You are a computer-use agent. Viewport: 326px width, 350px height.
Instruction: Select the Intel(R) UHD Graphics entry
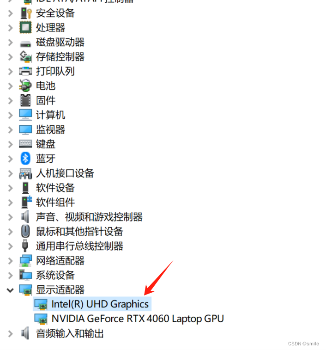(x=92, y=304)
